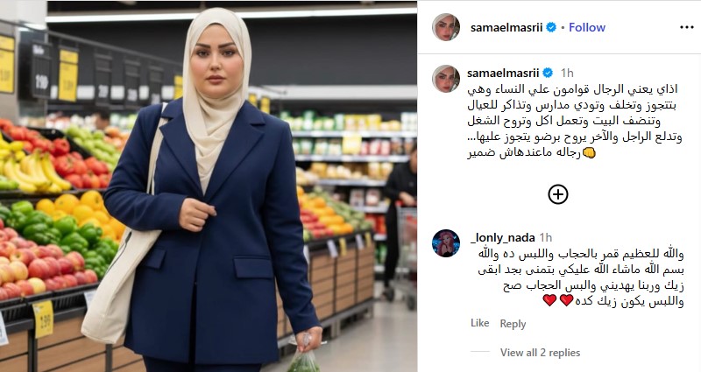
Task: Open samaelmasrii username in caption
Action: click(x=503, y=73)
